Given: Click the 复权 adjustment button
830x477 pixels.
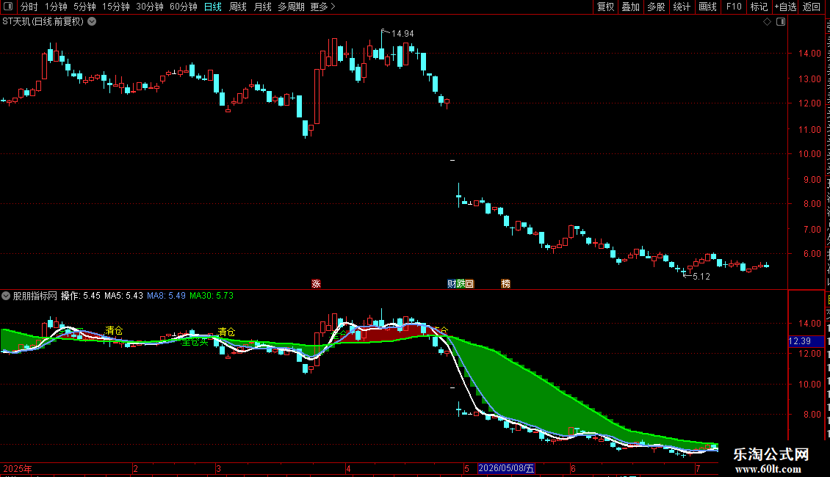Looking at the screenshot, I should click(x=605, y=7).
